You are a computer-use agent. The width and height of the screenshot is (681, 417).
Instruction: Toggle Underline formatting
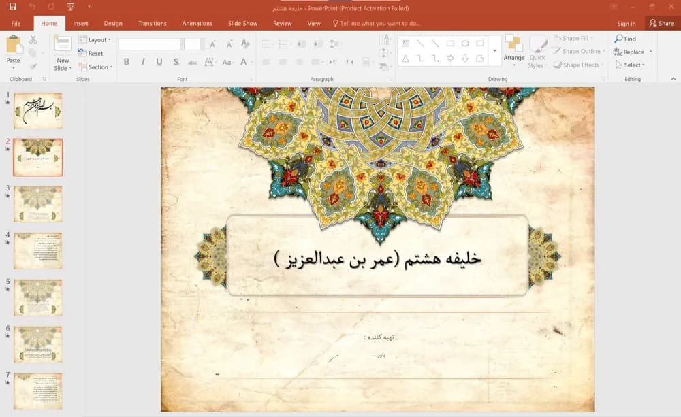[x=159, y=62]
